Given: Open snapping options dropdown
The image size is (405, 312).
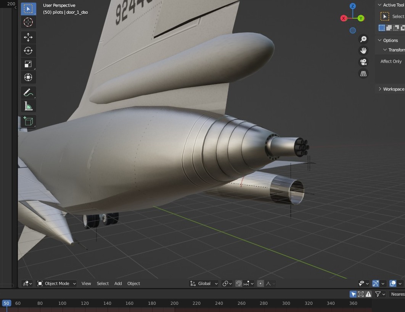Looking at the screenshot, I should point(249,283).
